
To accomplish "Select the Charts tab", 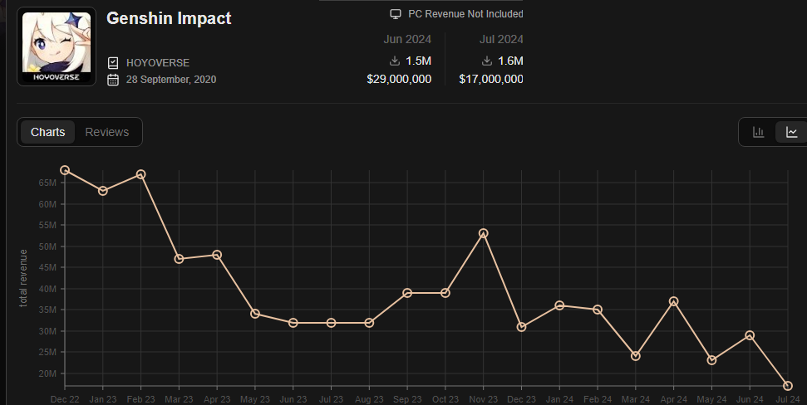I will tap(48, 132).
